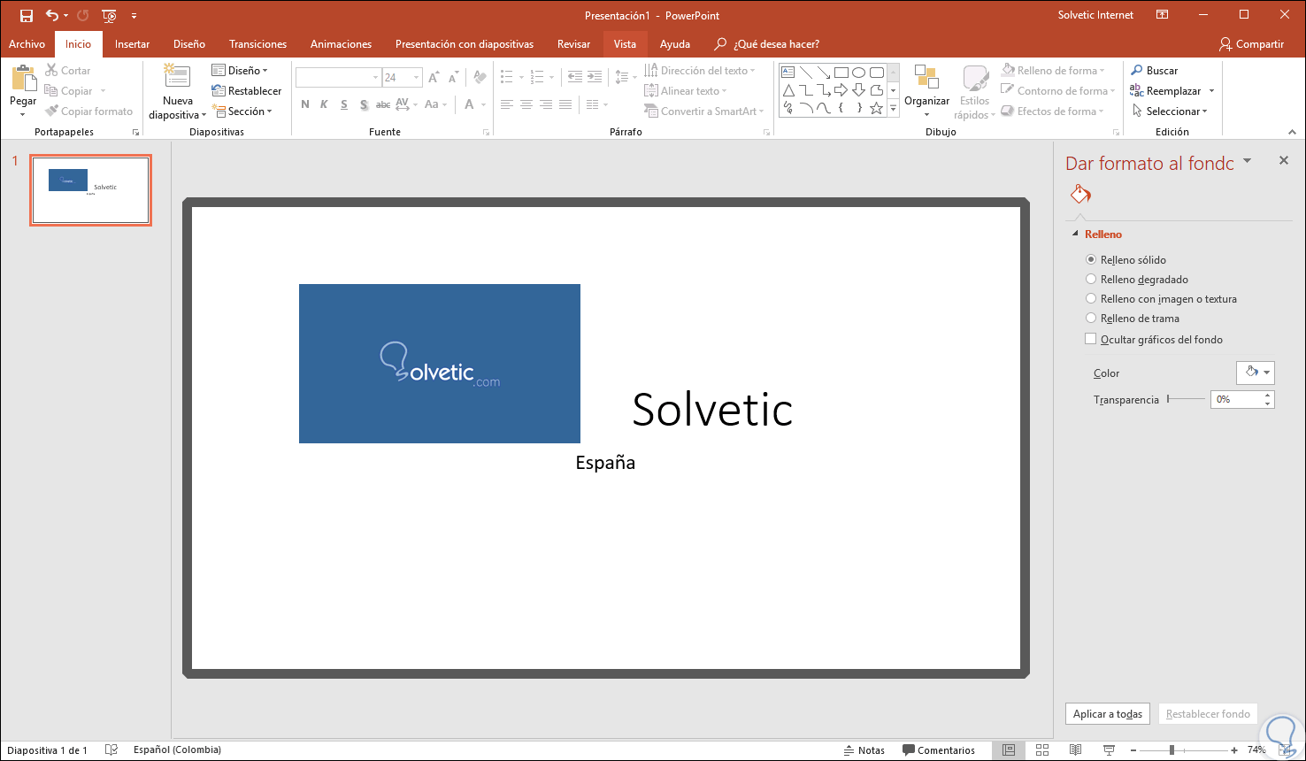Open the font name combo box

pyautogui.click(x=337, y=78)
